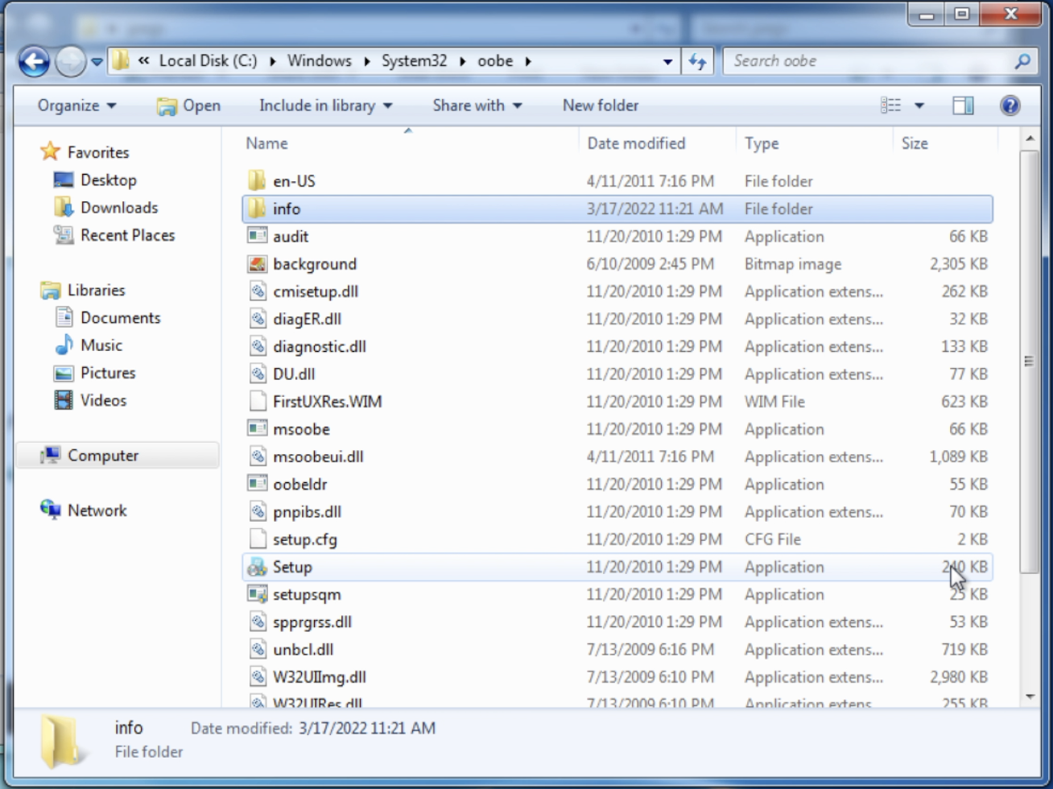Screen dimensions: 1053x789
Task: Select the Setup application icon
Action: [x=257, y=567]
